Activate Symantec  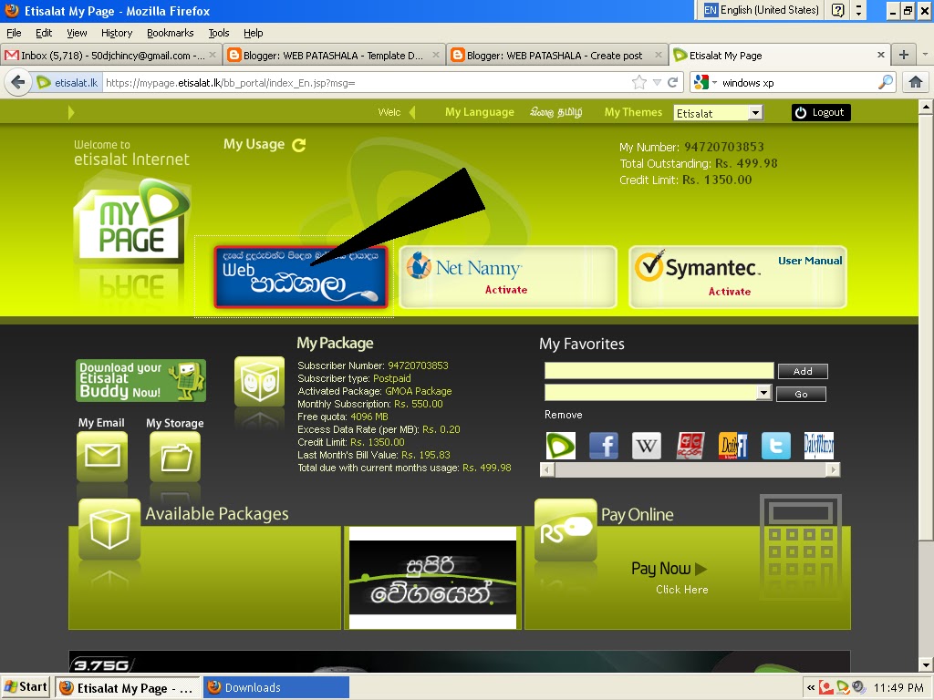pyautogui.click(x=729, y=292)
